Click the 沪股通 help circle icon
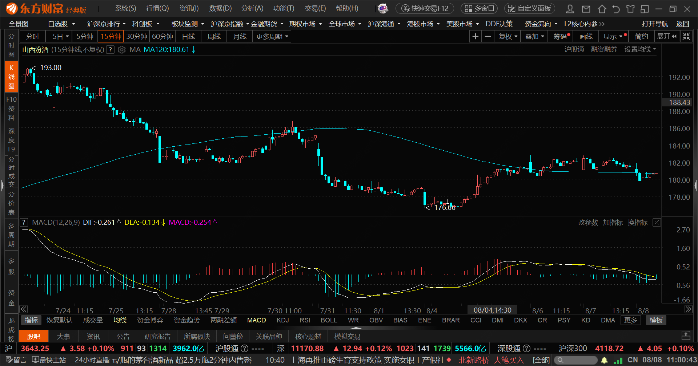The width and height of the screenshot is (698, 366). [x=245, y=349]
